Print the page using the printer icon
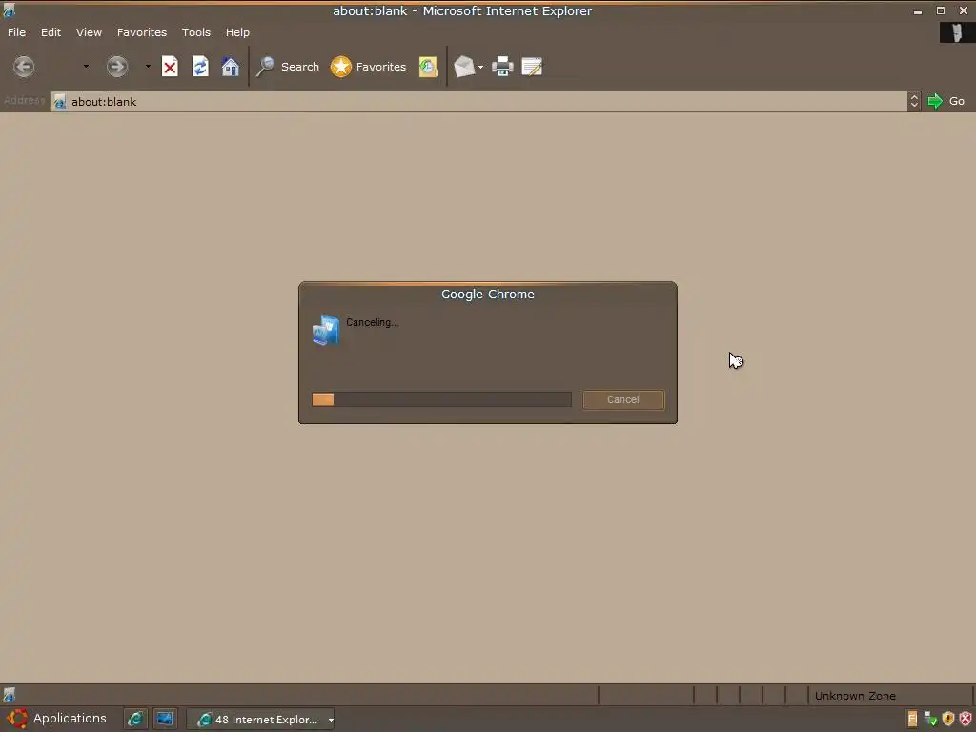 click(x=502, y=67)
